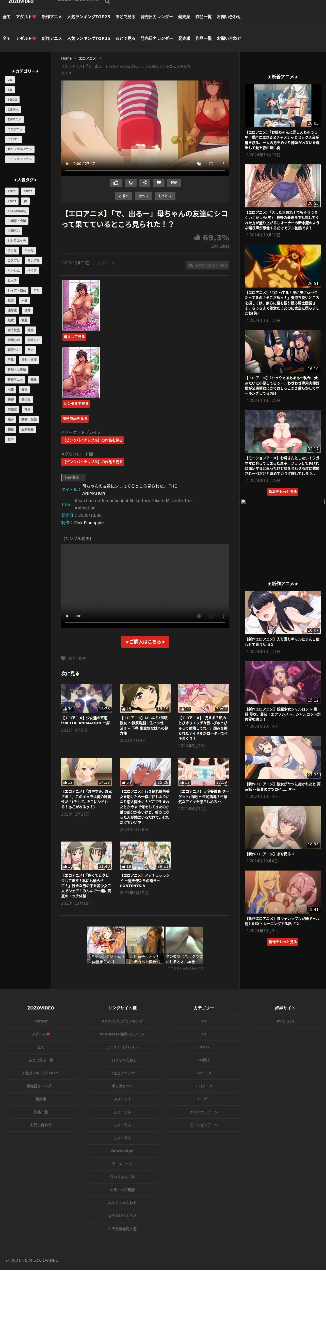Go to previous video with 前へ
This screenshot has height=1338, width=326.
pos(123,196)
